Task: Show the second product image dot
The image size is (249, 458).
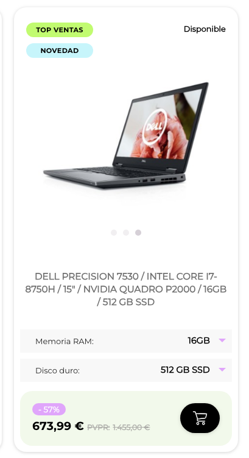Action: click(x=126, y=233)
